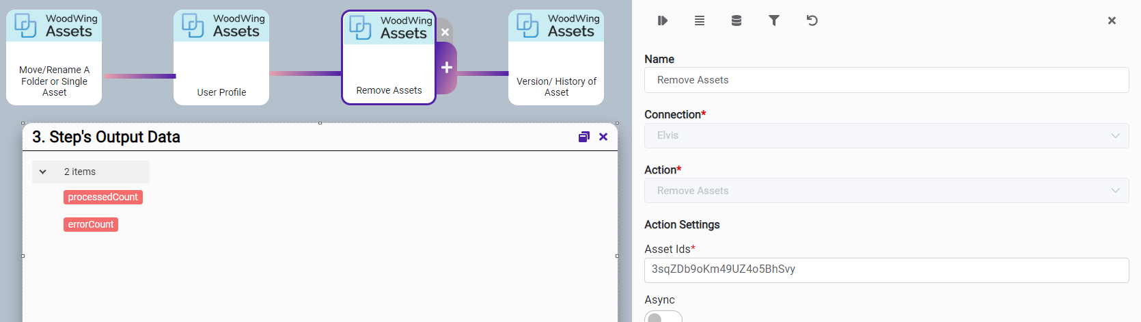Viewport: 1141px width, 322px height.
Task: Pop out the Step's Output Data window
Action: [583, 137]
